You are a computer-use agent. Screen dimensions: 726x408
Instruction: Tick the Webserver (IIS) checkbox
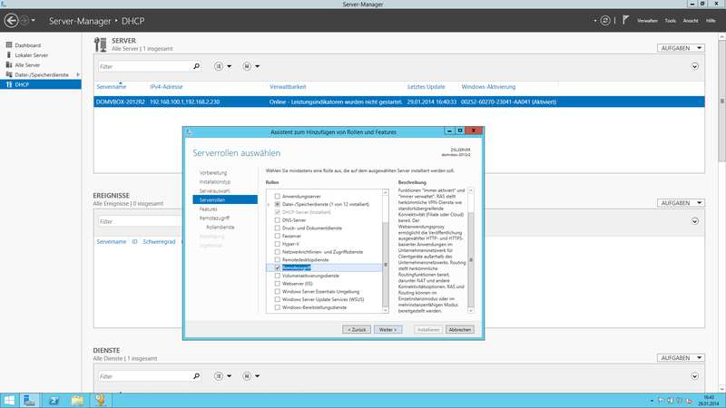point(278,283)
